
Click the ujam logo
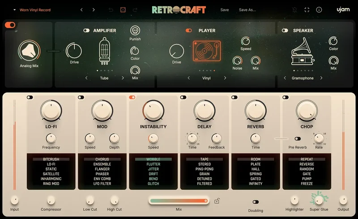(343, 9)
